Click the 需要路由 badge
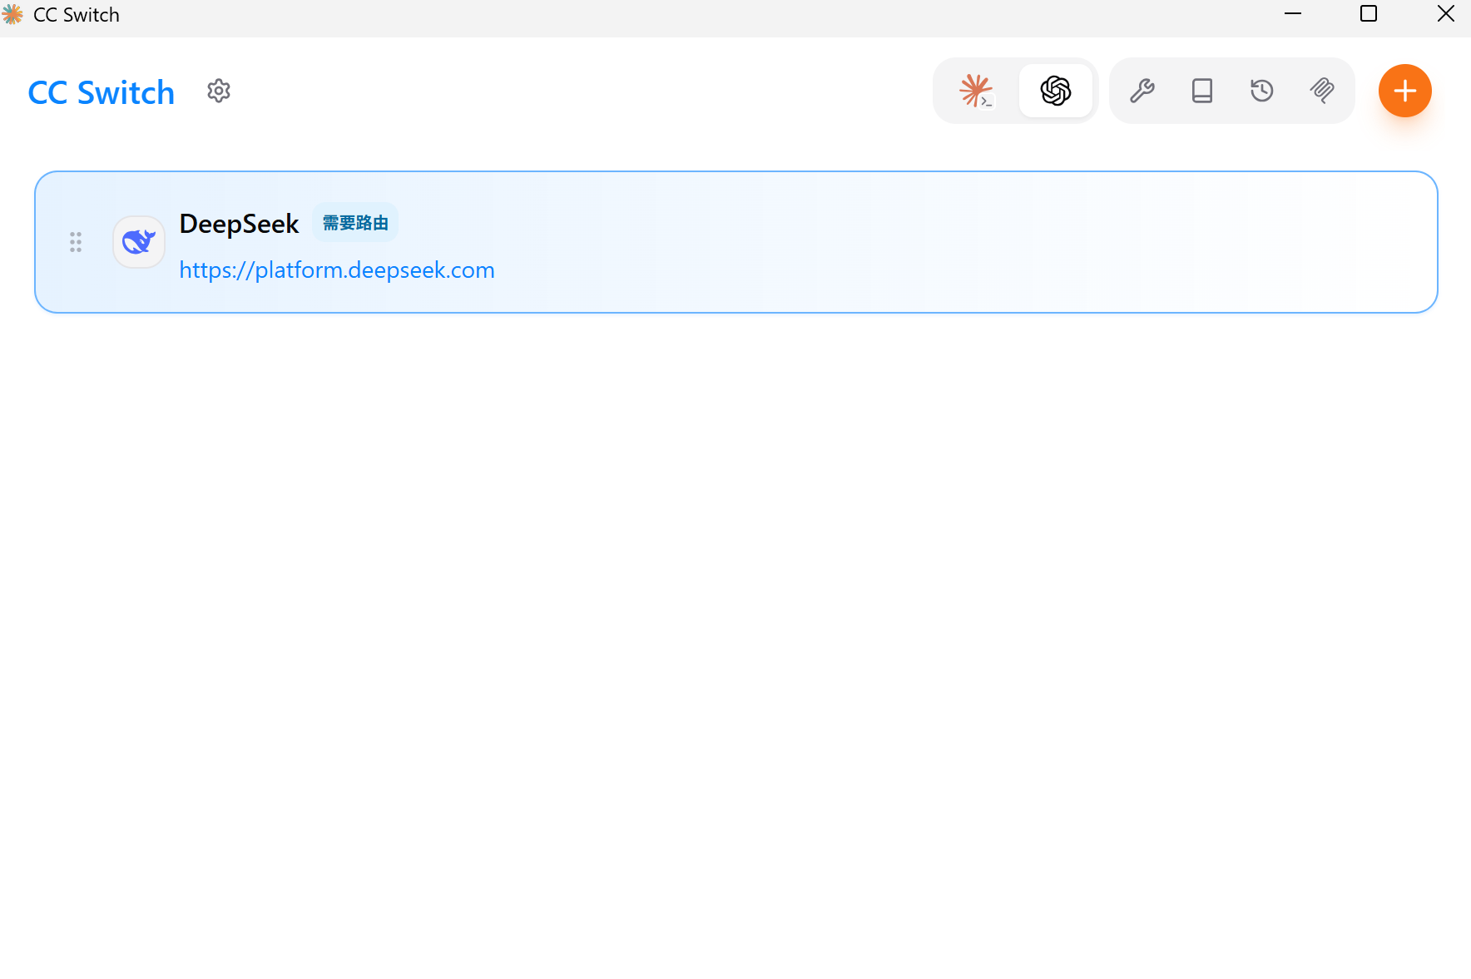The image size is (1471, 979). pos(355,223)
